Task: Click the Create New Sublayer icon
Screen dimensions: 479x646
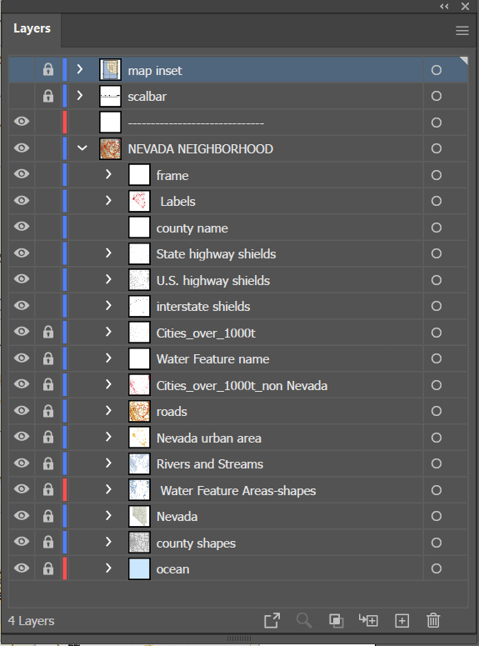Action: point(368,620)
